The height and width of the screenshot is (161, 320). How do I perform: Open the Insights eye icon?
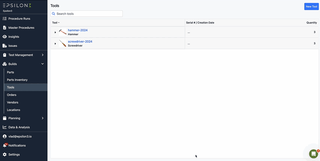coord(4,37)
